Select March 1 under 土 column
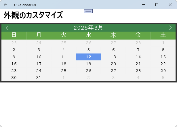 click(x=163, y=43)
